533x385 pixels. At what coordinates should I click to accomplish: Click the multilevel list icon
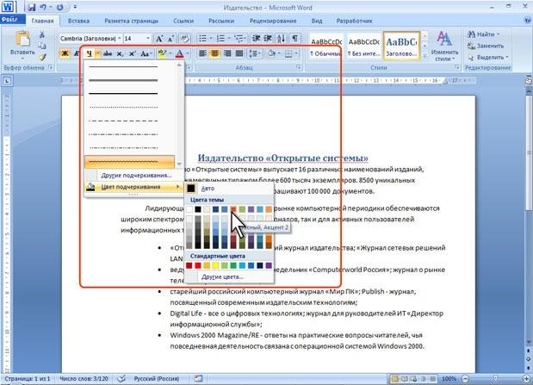[x=239, y=39]
